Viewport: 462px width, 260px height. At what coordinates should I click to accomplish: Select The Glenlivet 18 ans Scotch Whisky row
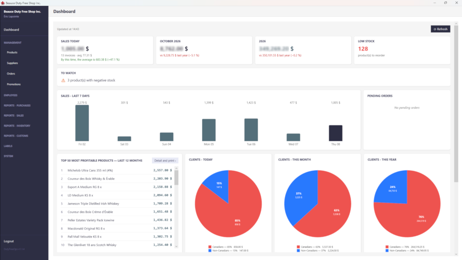pyautogui.click(x=116, y=245)
